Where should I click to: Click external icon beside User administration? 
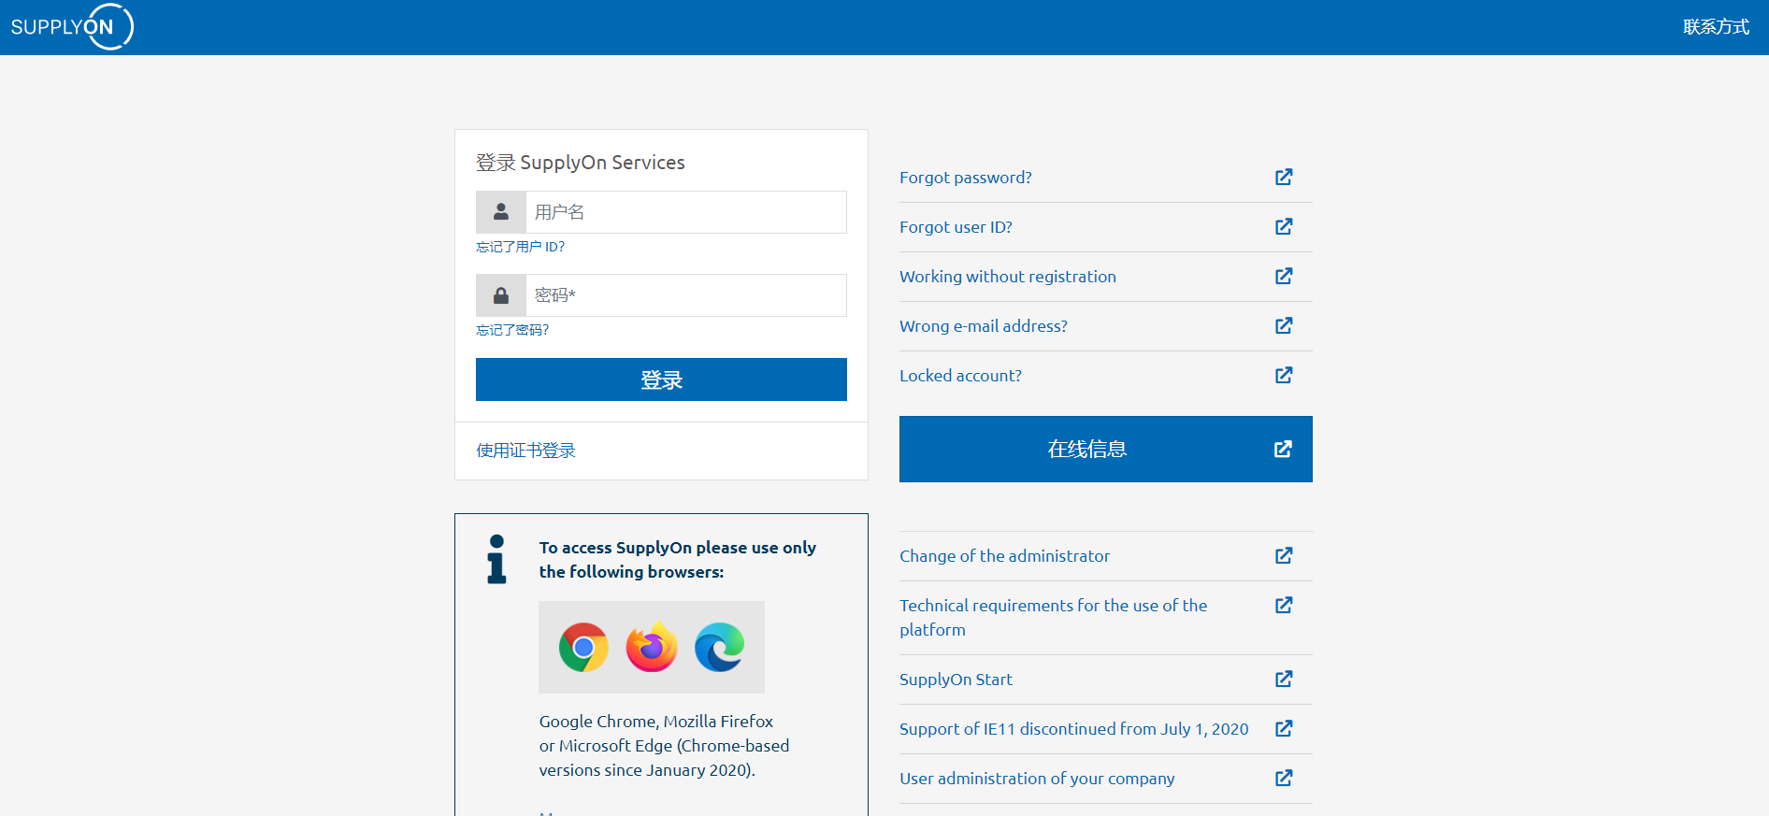coord(1284,778)
